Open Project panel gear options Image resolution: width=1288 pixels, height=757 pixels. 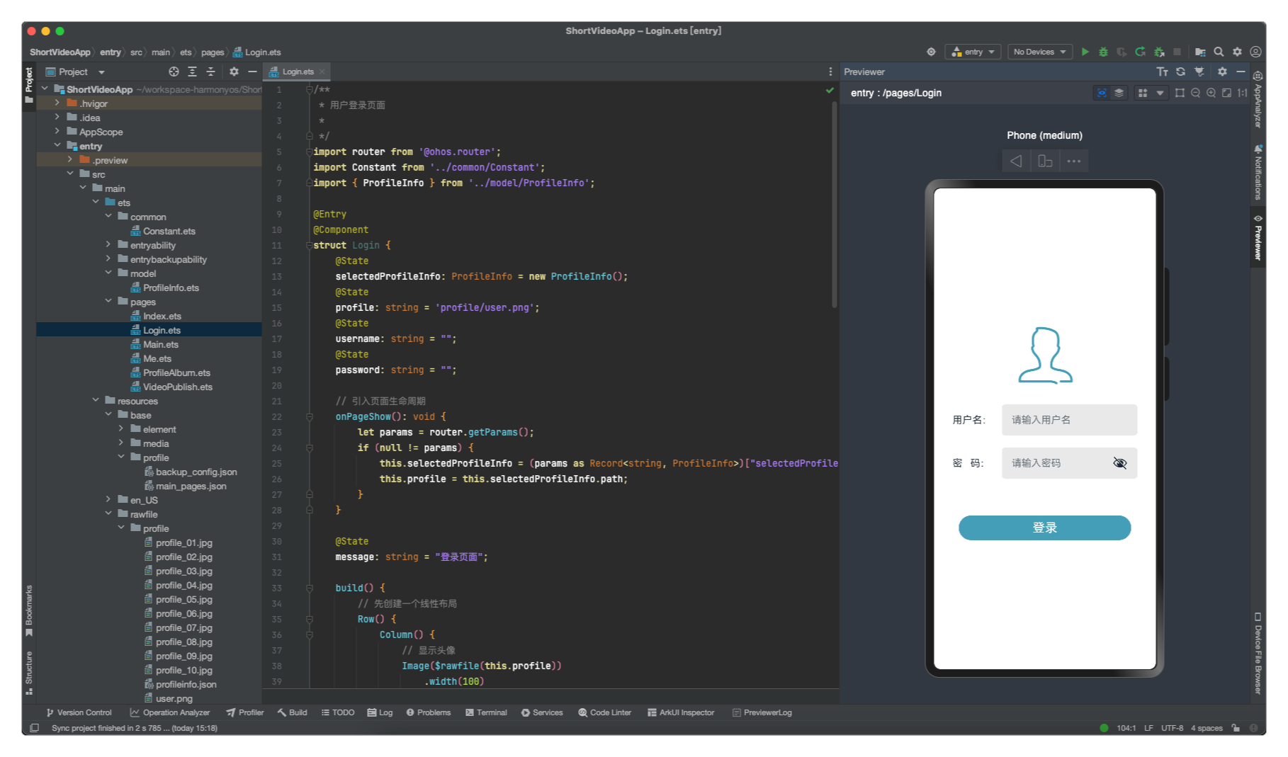[x=234, y=72]
